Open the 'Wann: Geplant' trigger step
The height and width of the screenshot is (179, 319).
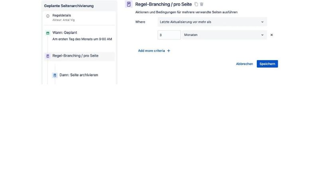click(x=65, y=33)
